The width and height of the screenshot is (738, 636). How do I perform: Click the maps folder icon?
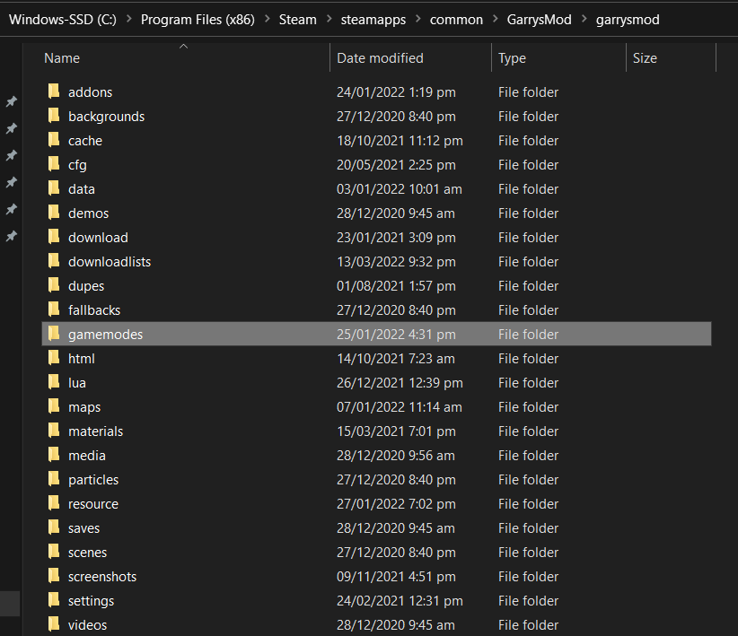pos(54,406)
